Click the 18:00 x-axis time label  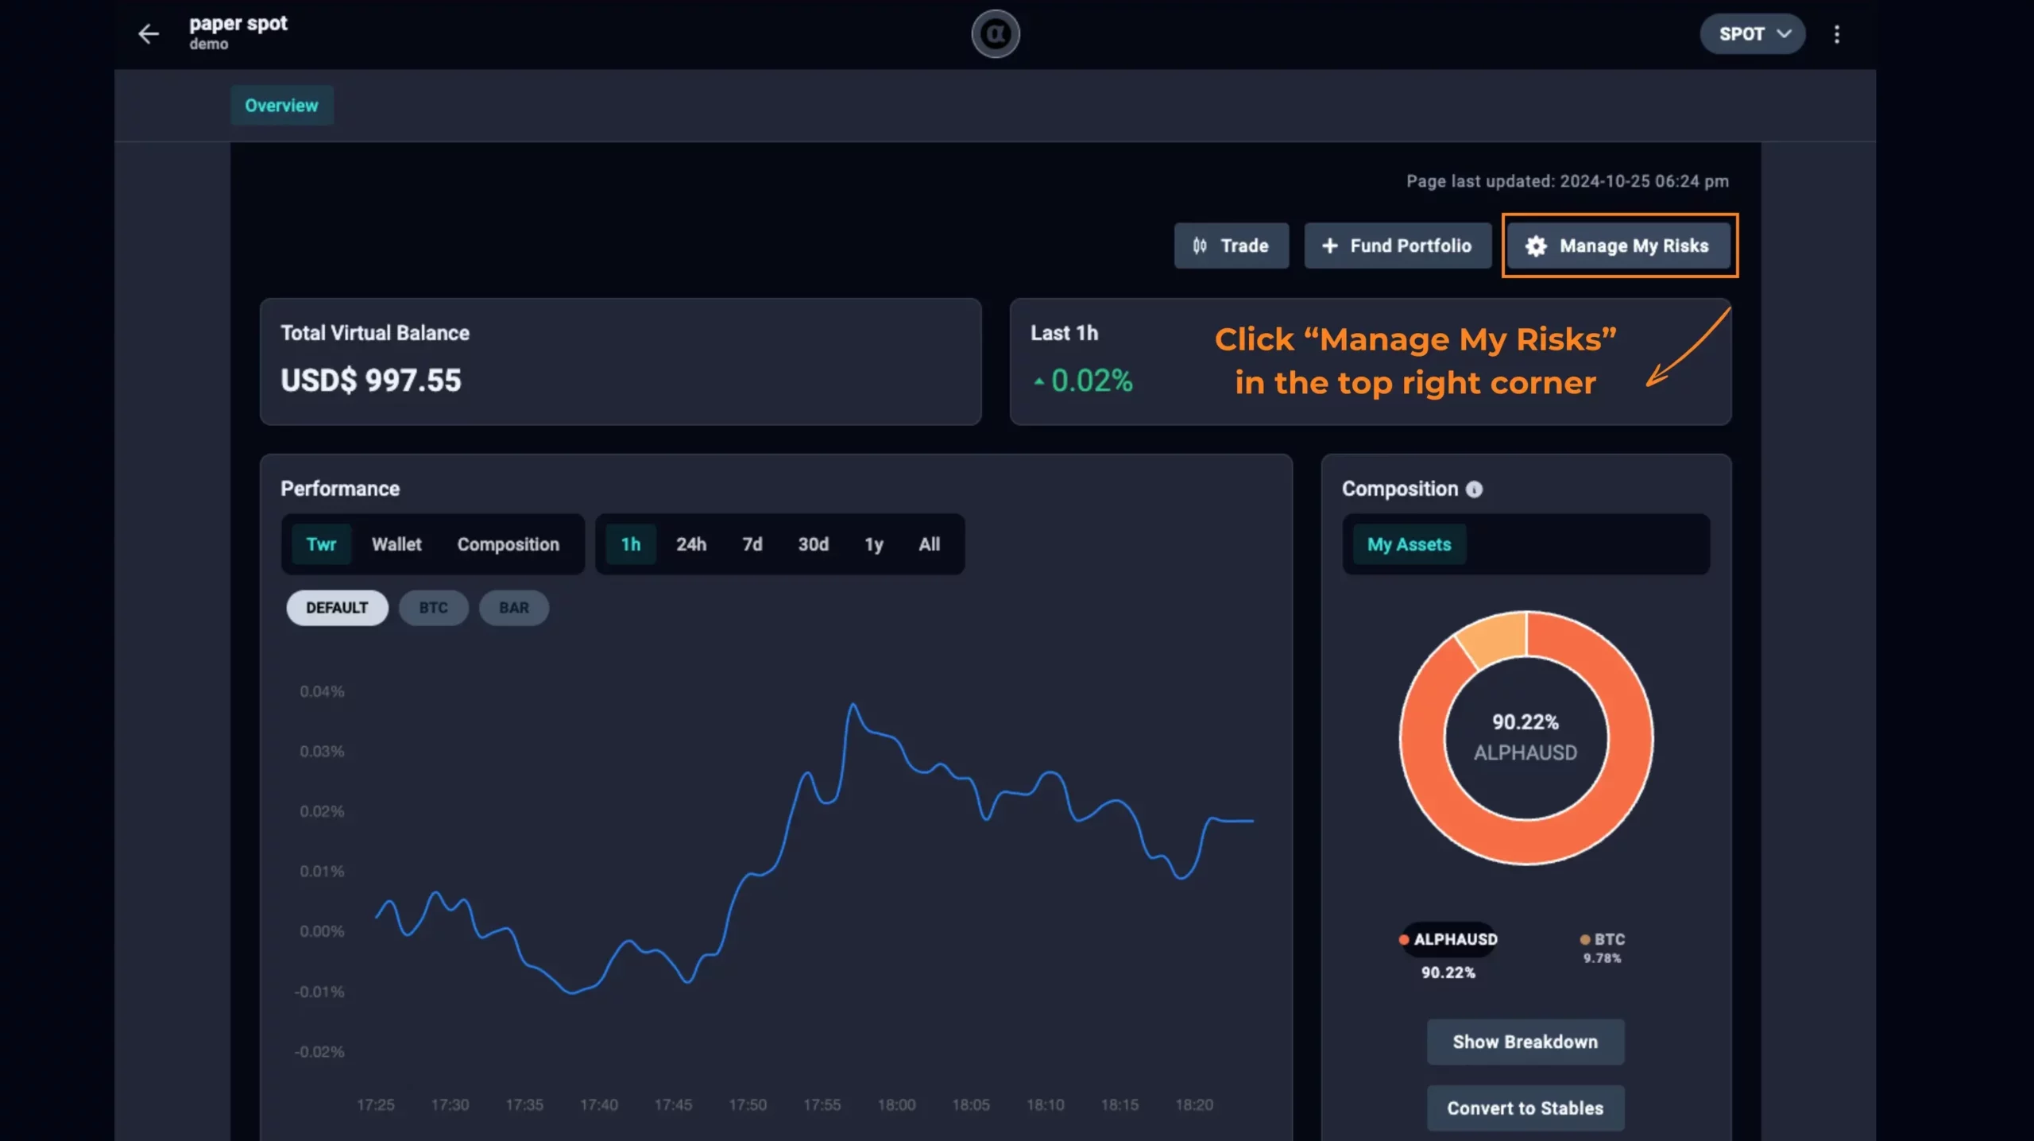[896, 1104]
